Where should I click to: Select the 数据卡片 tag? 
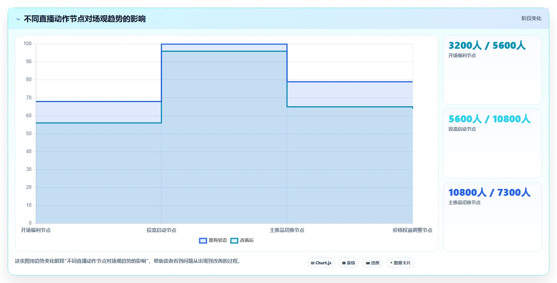point(400,263)
